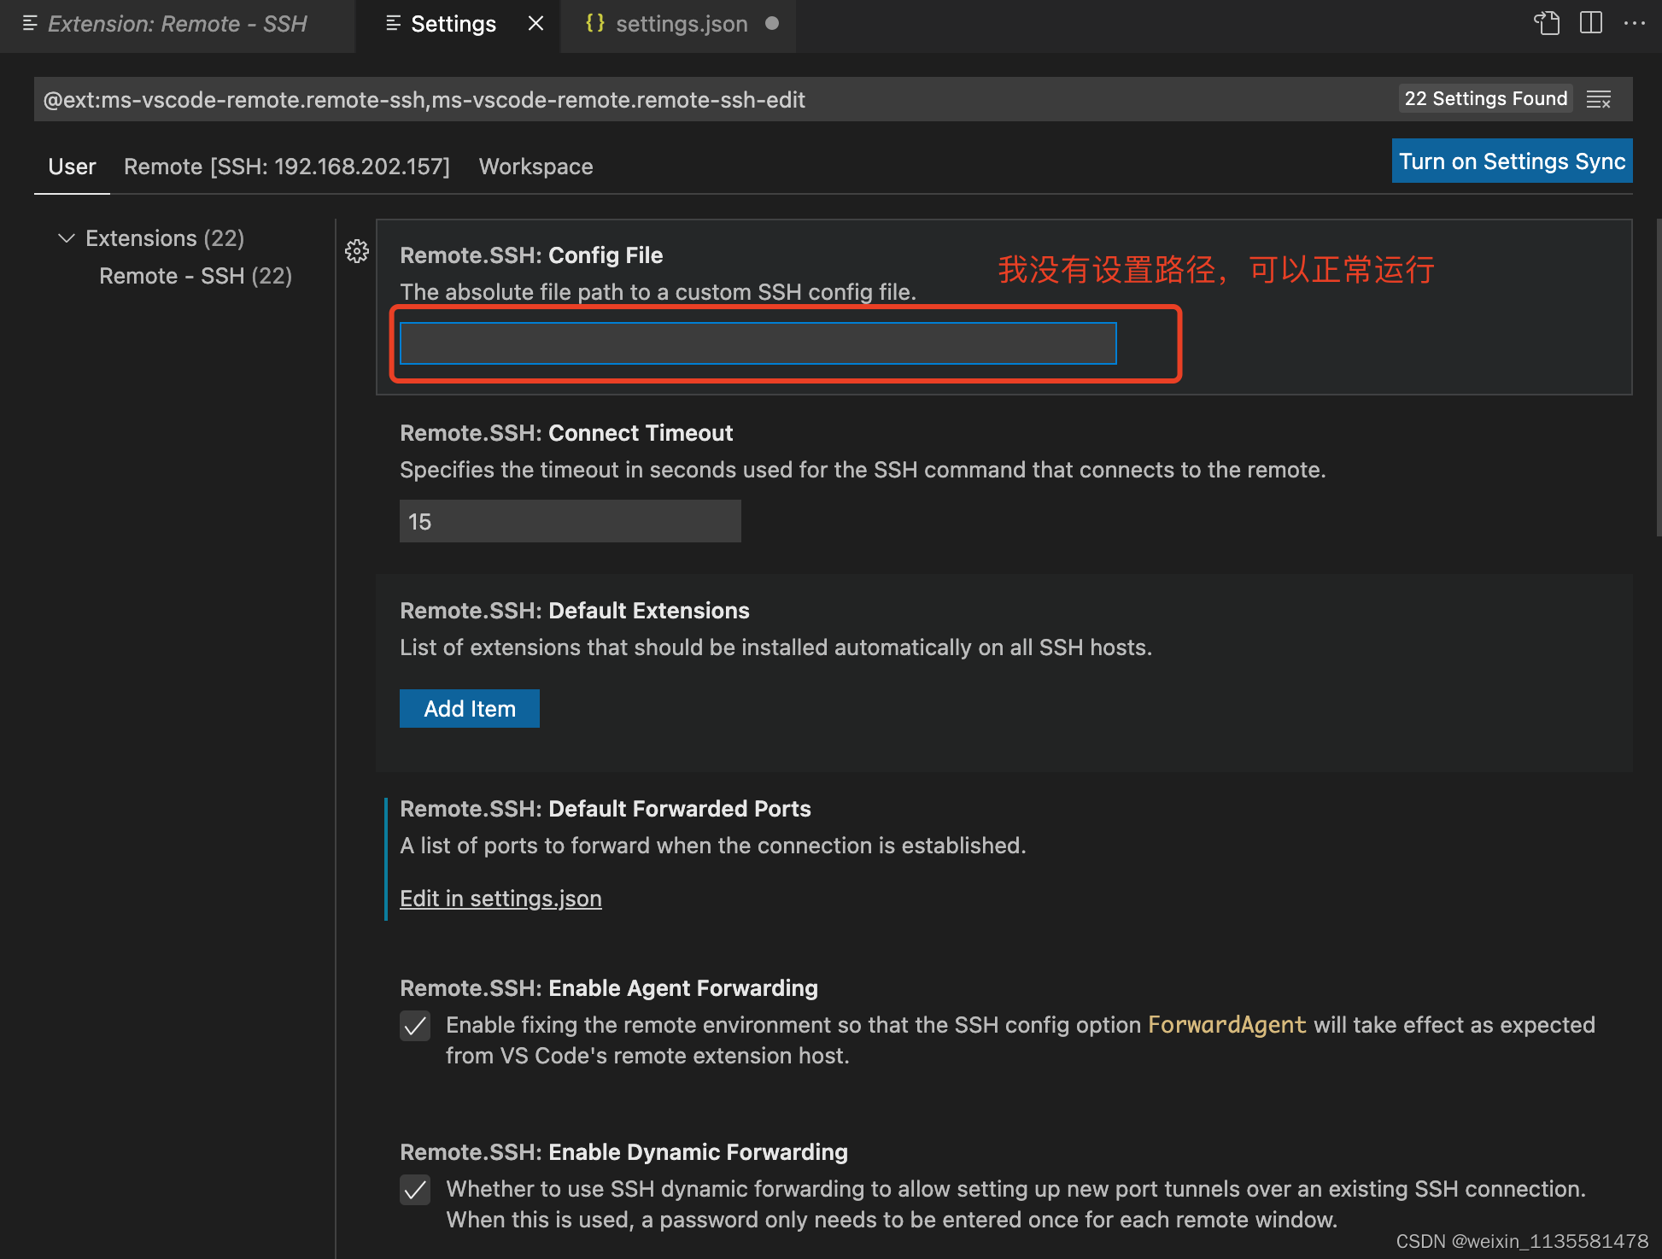
Task: Click Turn on Settings Sync button
Action: pos(1512,161)
